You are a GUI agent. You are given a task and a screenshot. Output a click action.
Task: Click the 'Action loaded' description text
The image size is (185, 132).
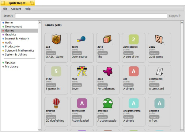[80, 121]
